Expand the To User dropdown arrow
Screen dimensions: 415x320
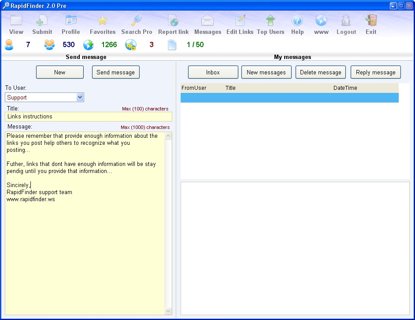80,97
